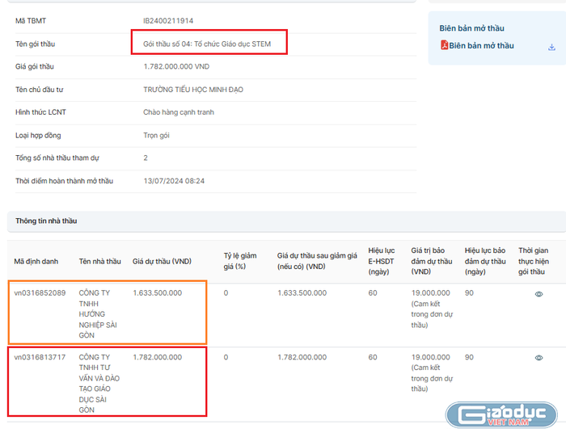The width and height of the screenshot is (566, 437).
Task: Open contractor ID vn0316813717
Action: click(40, 357)
